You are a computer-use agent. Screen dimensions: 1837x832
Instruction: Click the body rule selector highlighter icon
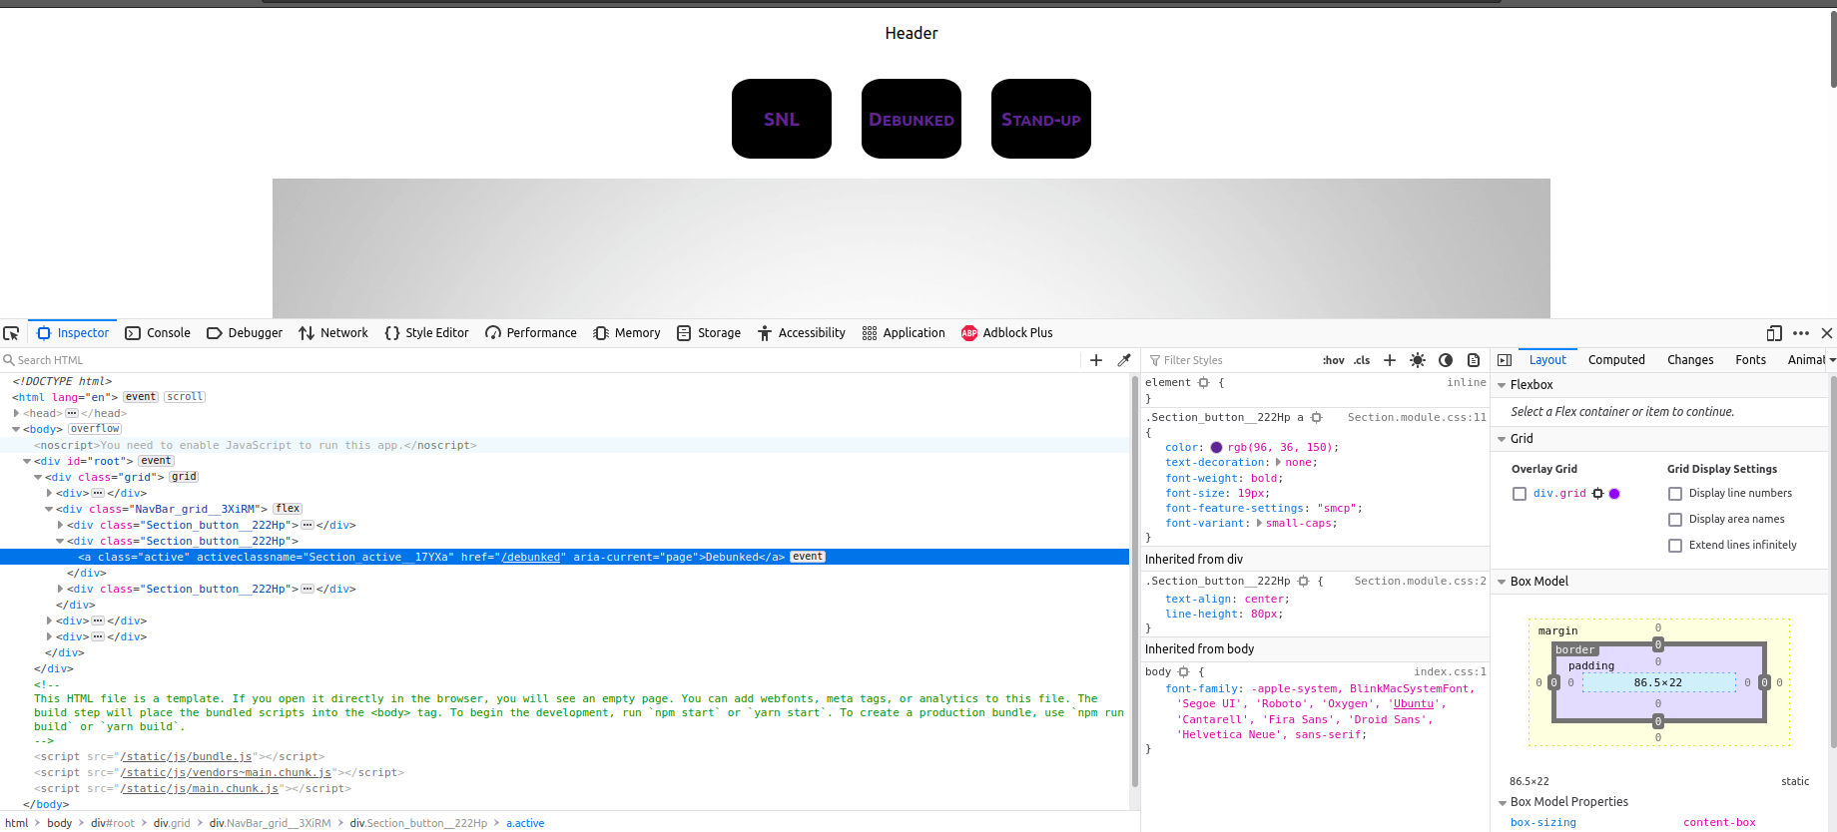point(1184,672)
